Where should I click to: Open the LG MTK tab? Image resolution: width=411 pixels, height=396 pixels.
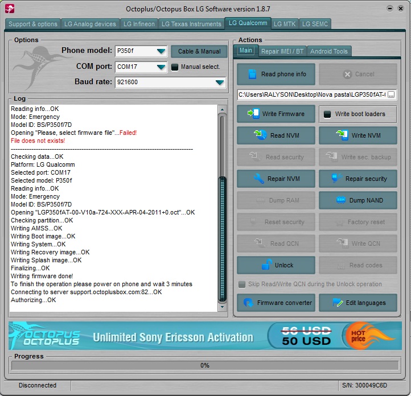(x=285, y=24)
